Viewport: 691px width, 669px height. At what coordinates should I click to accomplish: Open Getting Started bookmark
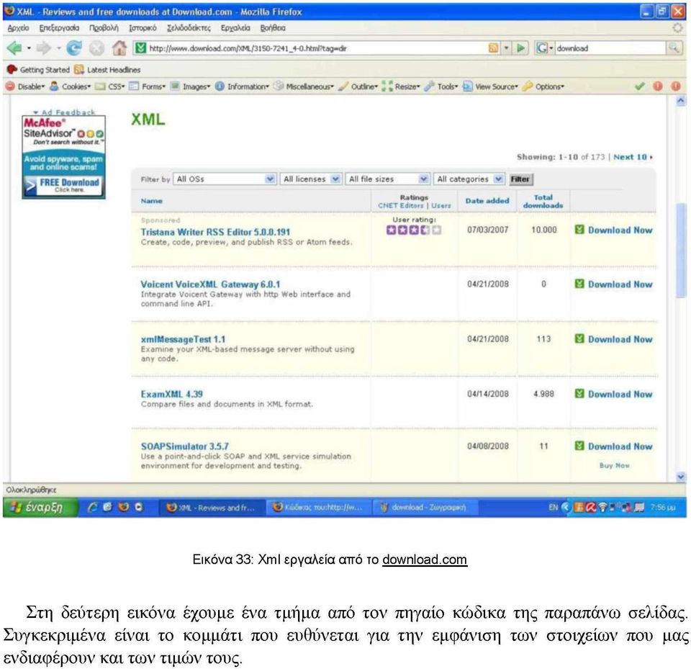[x=39, y=70]
